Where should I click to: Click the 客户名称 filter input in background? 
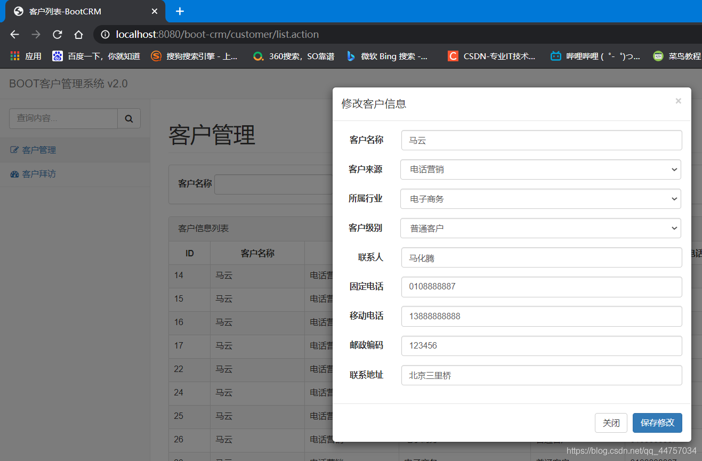point(273,184)
